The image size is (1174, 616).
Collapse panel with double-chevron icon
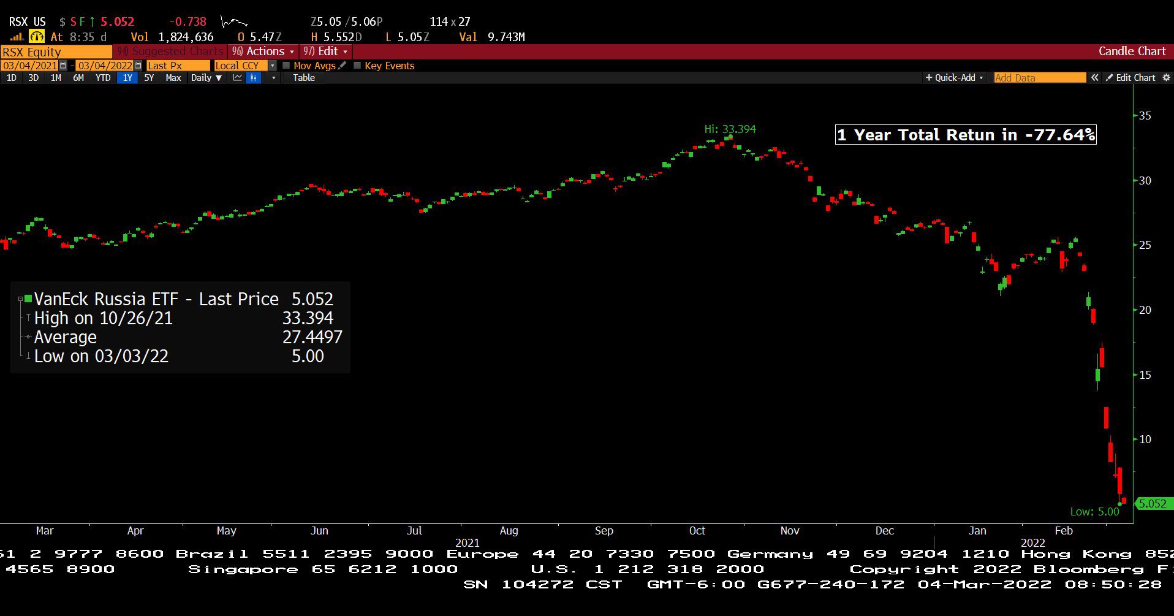[x=1094, y=78]
